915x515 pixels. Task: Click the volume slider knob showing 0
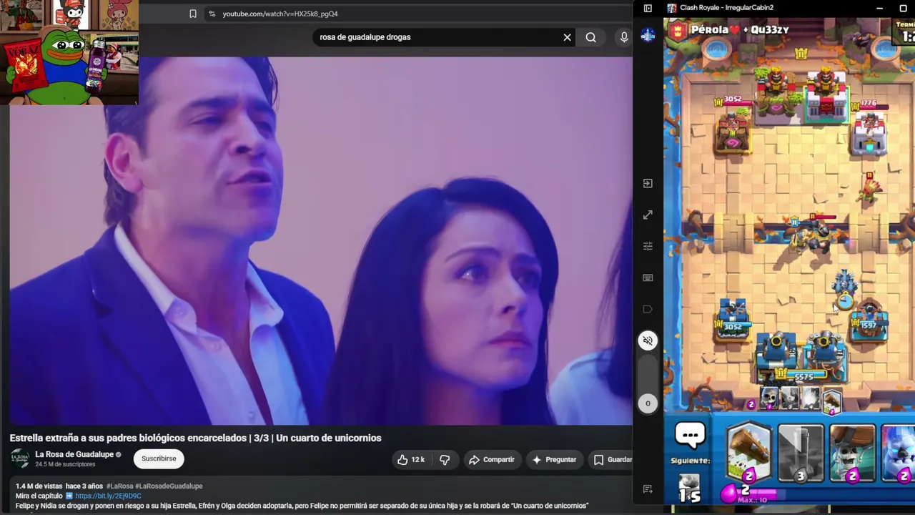pyautogui.click(x=648, y=403)
